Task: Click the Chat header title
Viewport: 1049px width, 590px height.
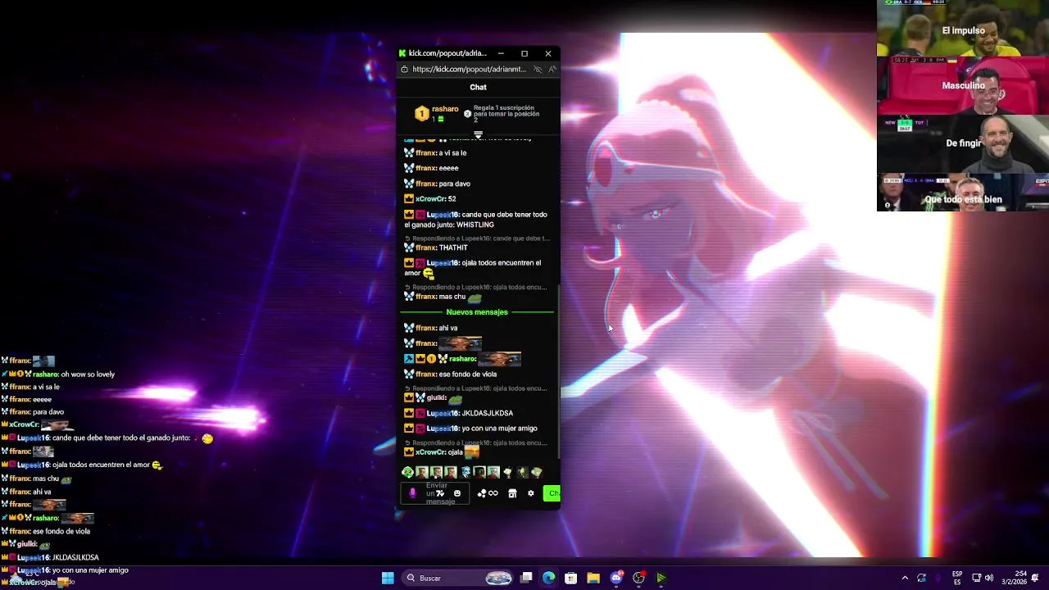Action: pos(478,87)
